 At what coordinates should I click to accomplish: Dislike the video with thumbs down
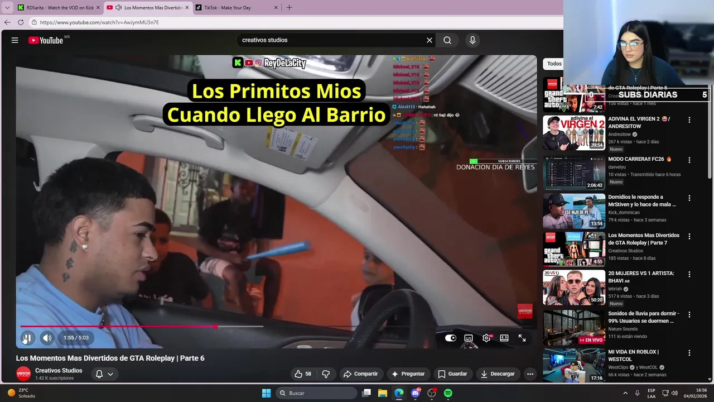pyautogui.click(x=326, y=374)
